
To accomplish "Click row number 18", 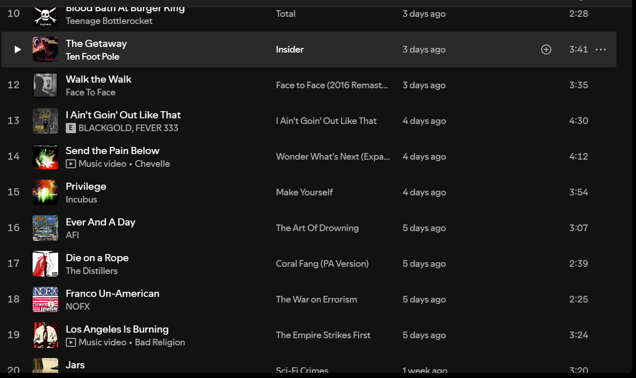I will click(13, 299).
